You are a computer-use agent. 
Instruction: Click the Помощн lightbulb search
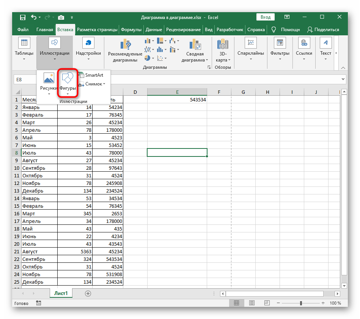[286, 30]
